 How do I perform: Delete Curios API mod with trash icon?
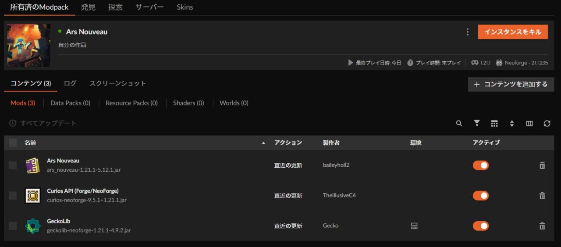pyautogui.click(x=542, y=196)
